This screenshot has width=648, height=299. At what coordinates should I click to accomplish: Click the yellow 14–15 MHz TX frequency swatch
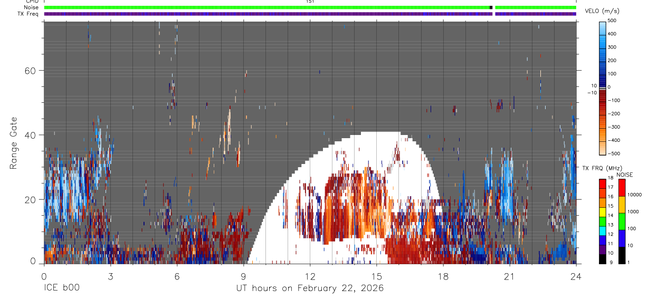603,211
